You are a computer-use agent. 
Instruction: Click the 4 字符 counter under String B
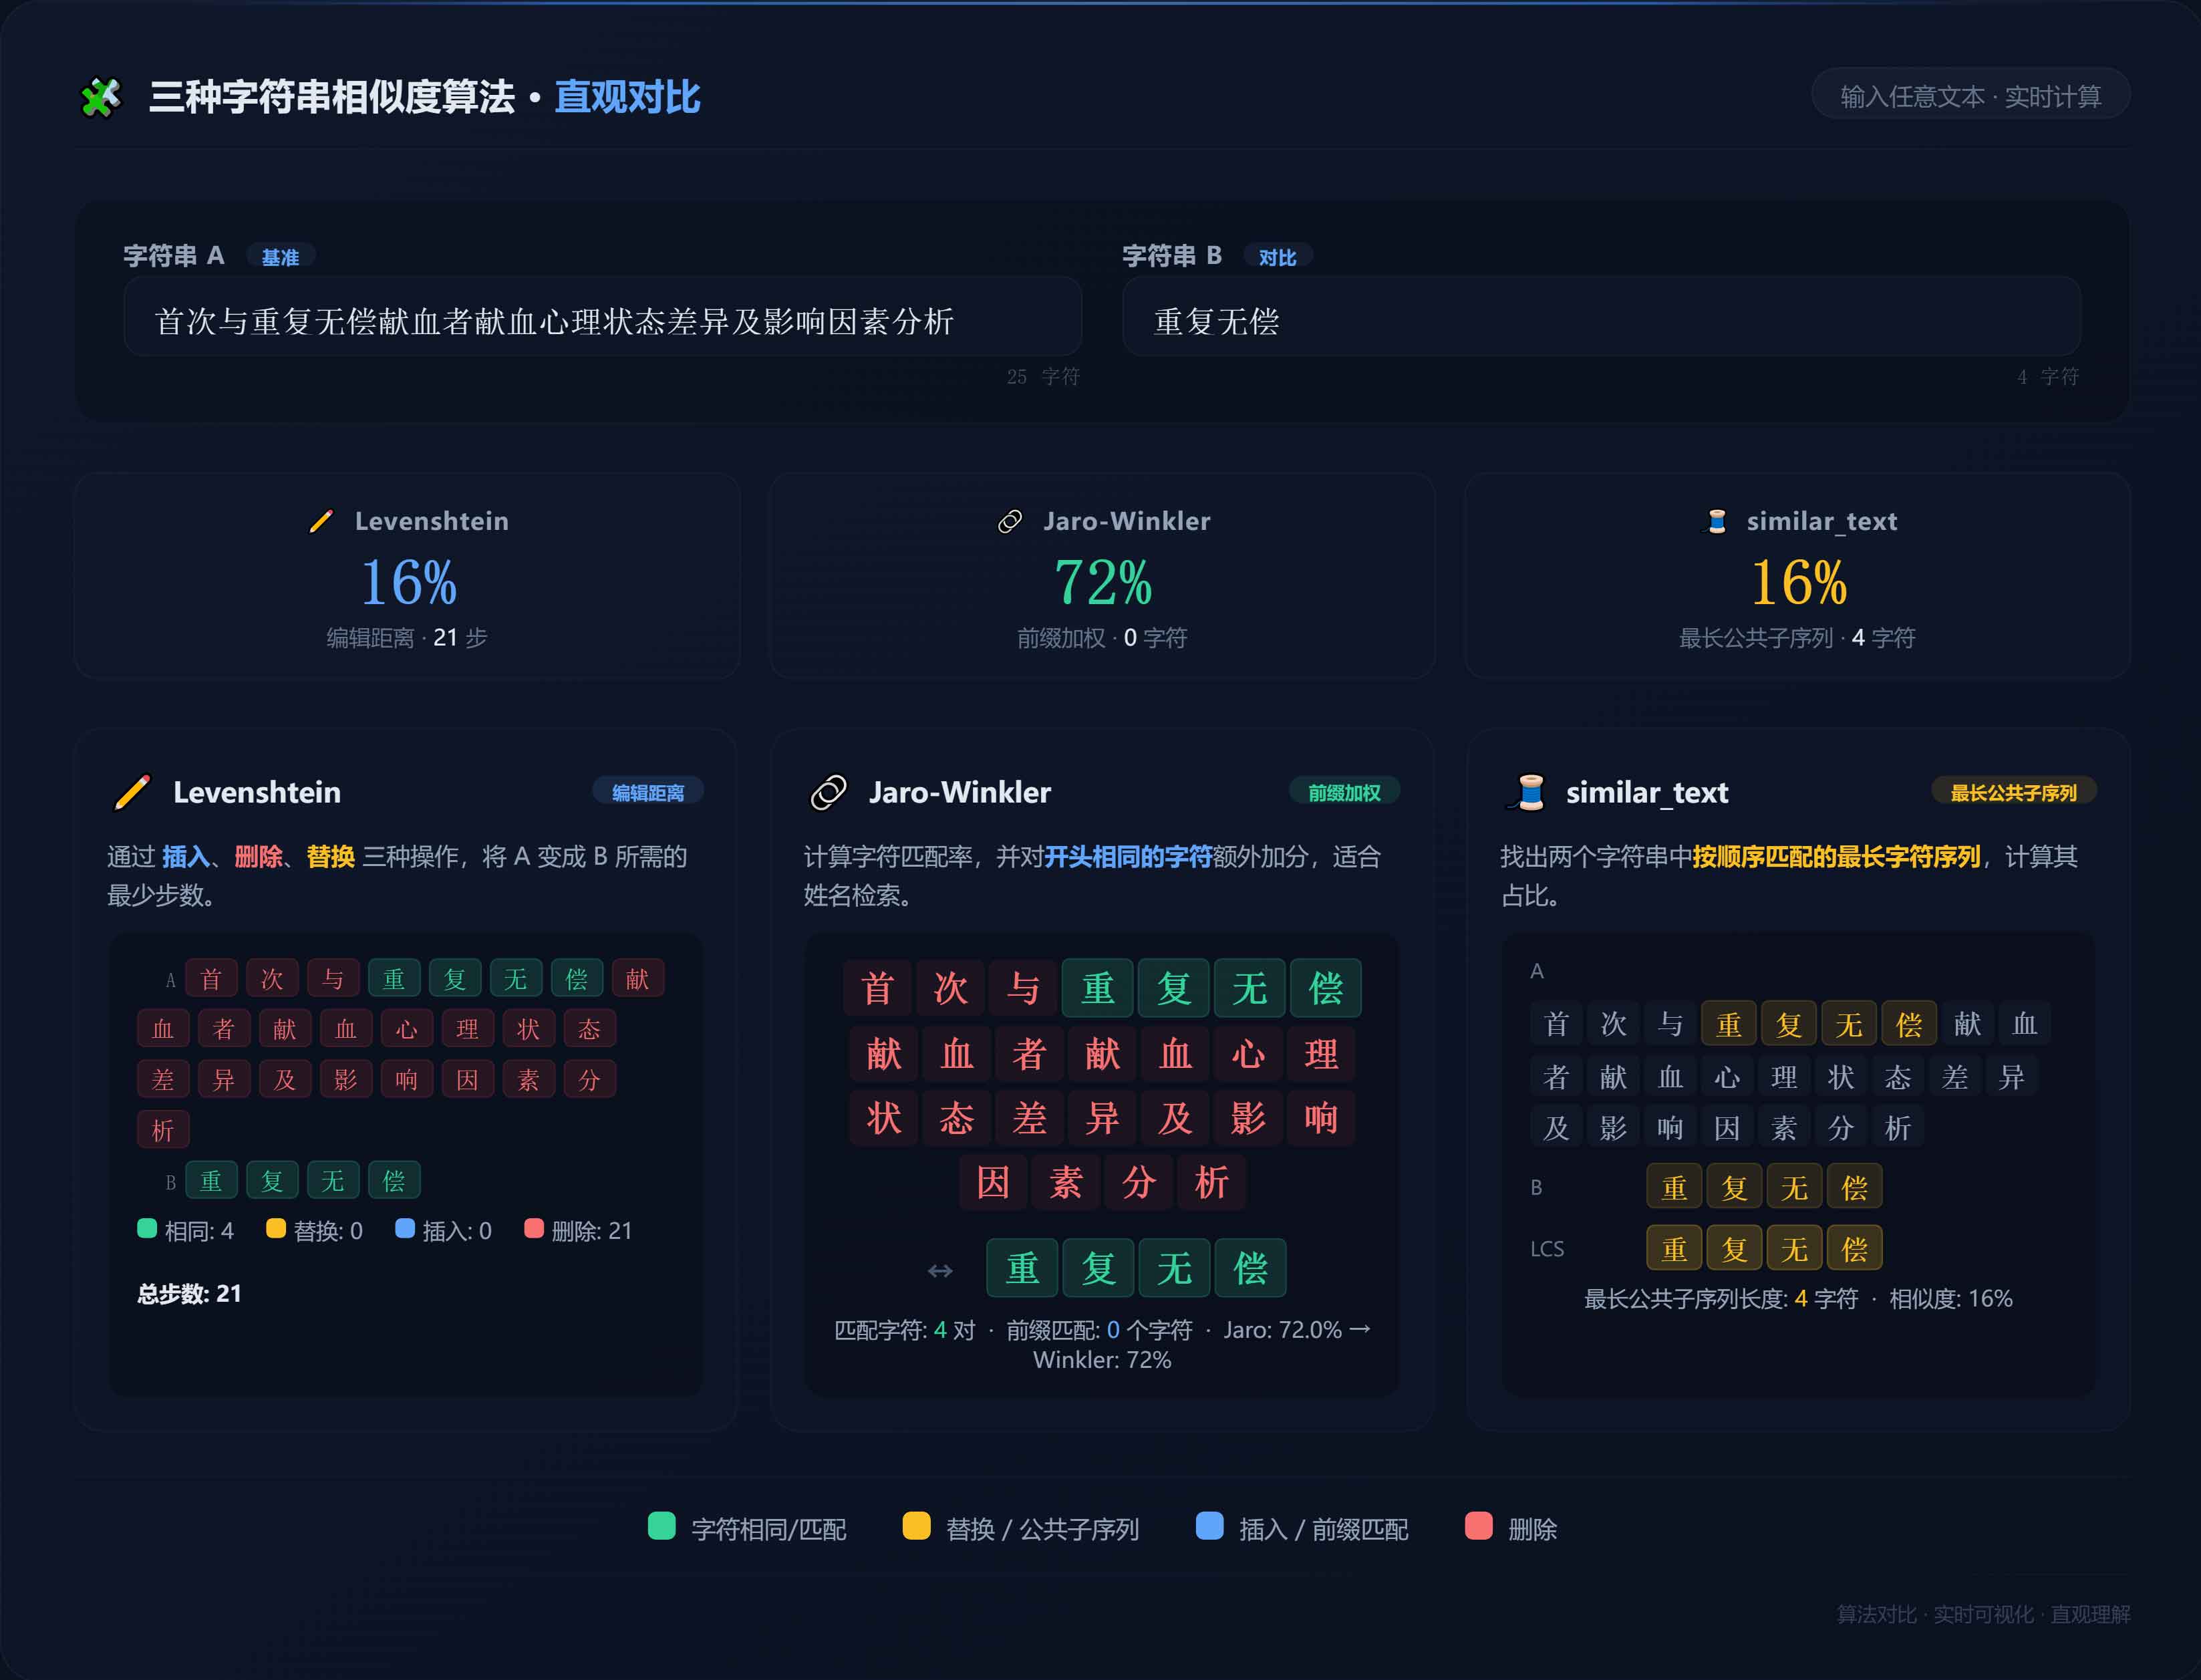(x=2048, y=377)
